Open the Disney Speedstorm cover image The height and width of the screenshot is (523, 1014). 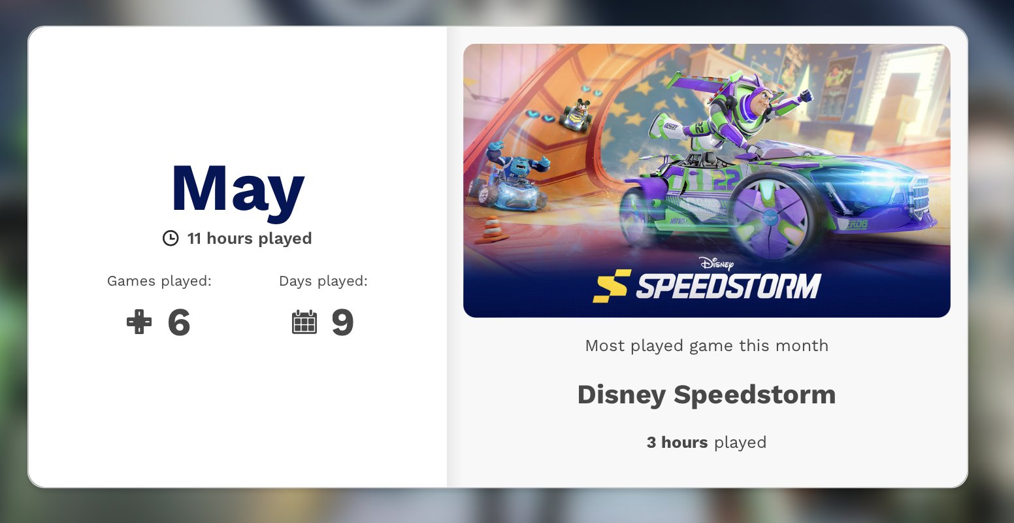(707, 180)
